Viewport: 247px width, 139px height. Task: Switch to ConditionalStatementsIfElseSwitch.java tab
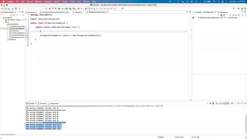(55, 12)
